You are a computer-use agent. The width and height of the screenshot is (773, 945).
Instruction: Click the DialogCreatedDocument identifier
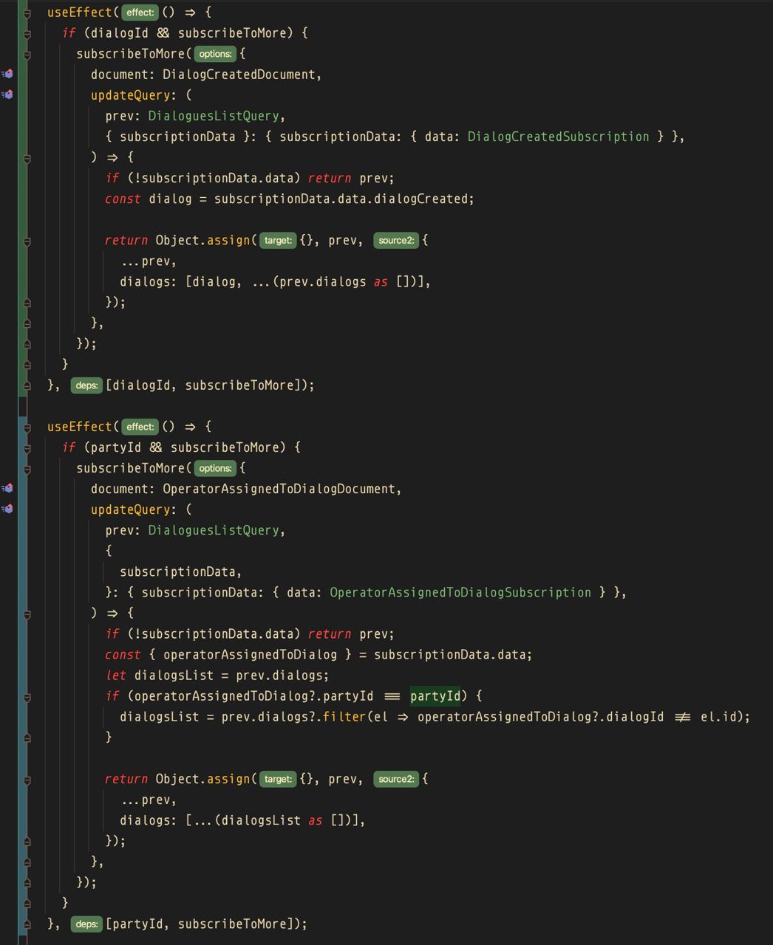(239, 75)
